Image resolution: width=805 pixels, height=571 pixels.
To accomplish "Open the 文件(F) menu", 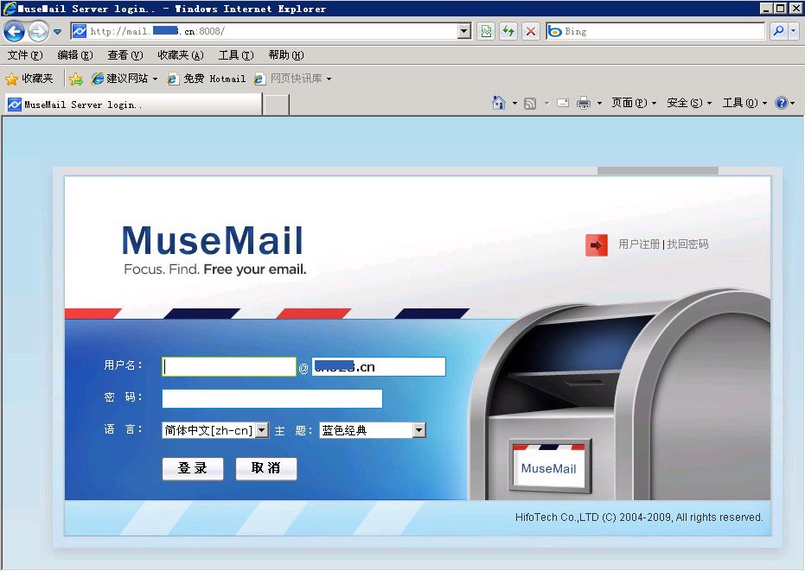I will [24, 55].
